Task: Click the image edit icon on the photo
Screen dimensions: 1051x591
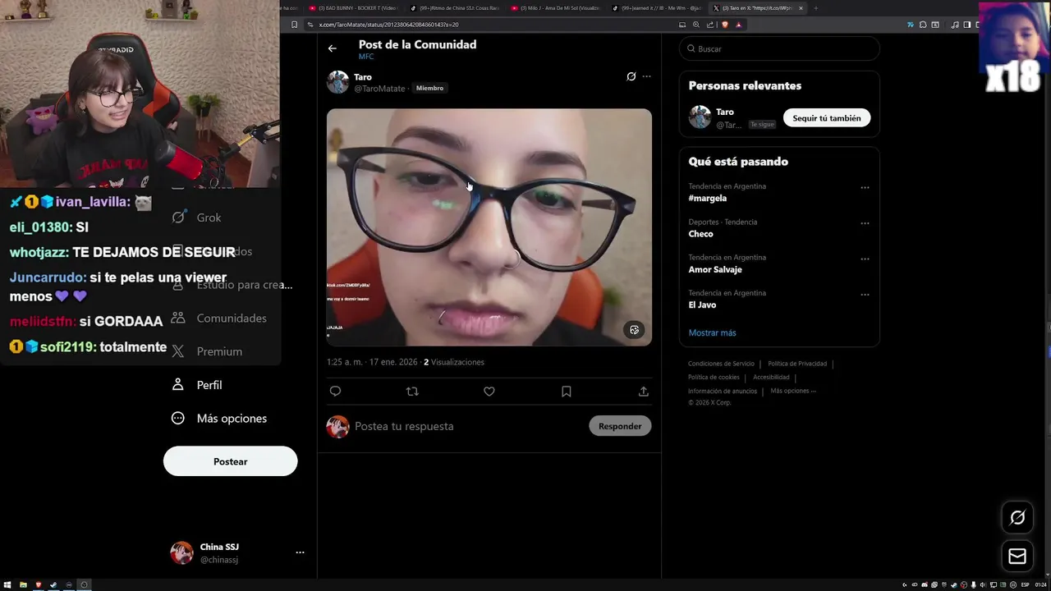Action: pyautogui.click(x=634, y=330)
